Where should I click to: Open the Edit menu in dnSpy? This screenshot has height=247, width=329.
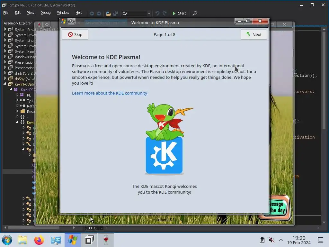(x=18, y=13)
